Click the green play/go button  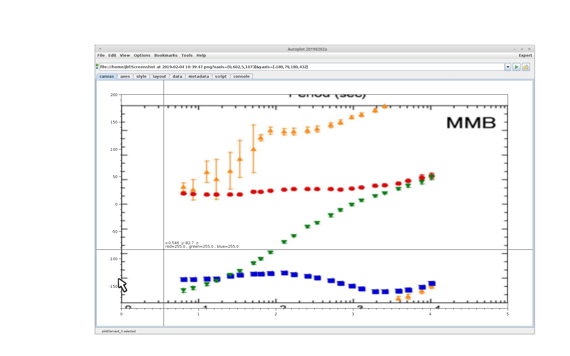517,67
